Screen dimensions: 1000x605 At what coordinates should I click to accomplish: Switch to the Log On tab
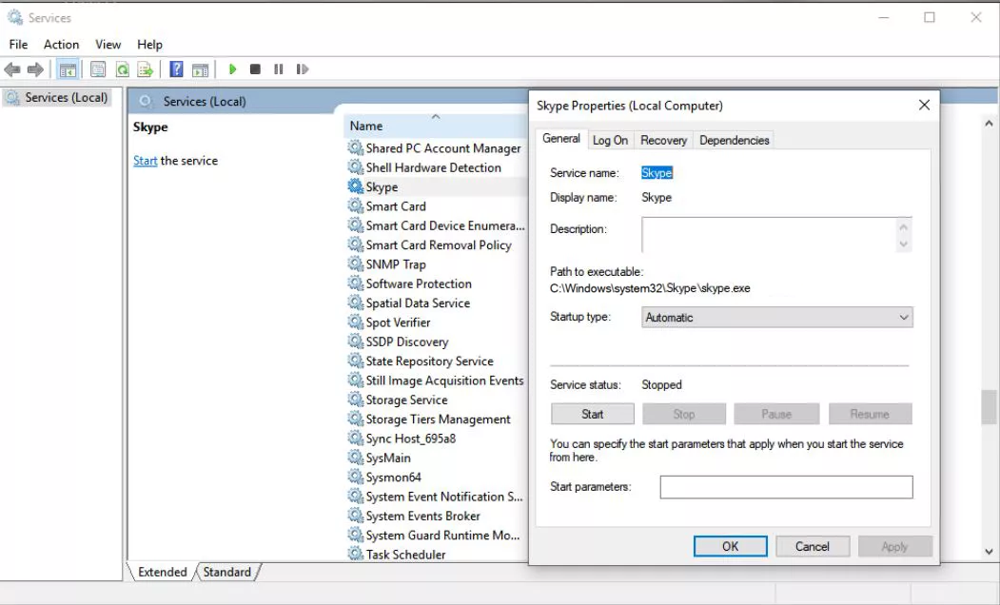pos(610,140)
